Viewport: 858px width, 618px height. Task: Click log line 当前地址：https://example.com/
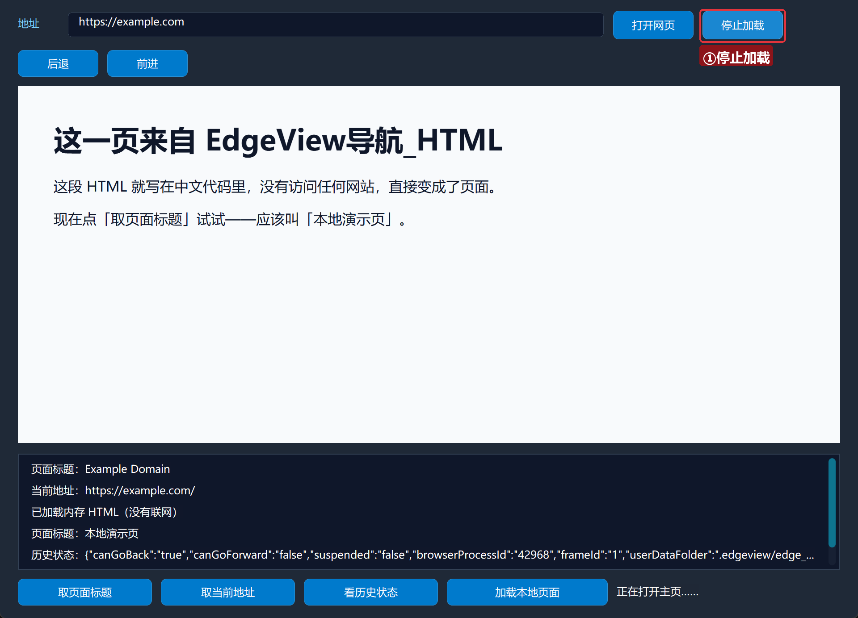[x=113, y=490]
